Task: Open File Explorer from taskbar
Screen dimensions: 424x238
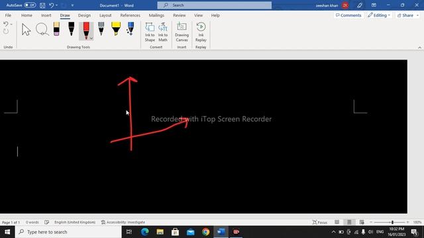Action: pos(160,232)
